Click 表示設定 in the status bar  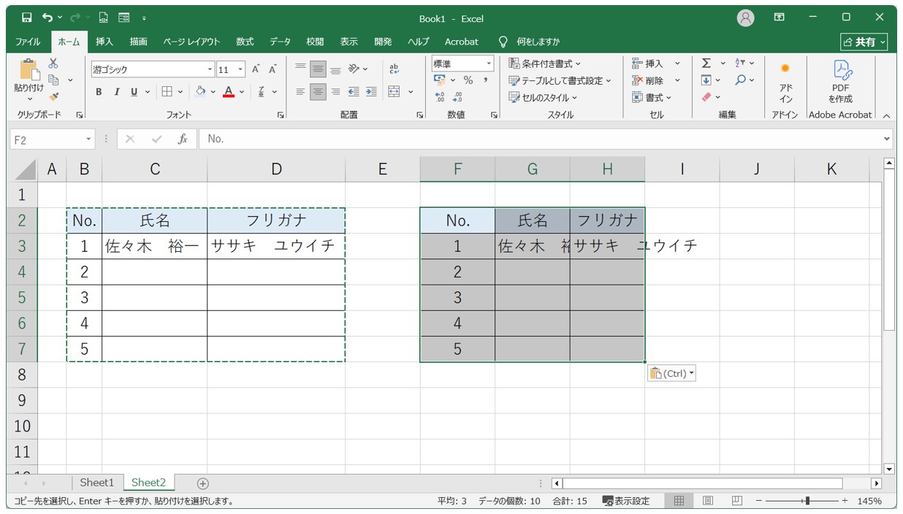626,501
